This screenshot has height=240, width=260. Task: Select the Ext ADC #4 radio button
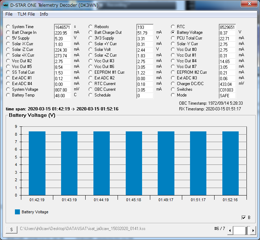(8, 84)
